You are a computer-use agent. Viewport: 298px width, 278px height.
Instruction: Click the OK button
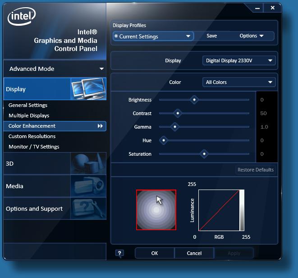click(x=155, y=253)
